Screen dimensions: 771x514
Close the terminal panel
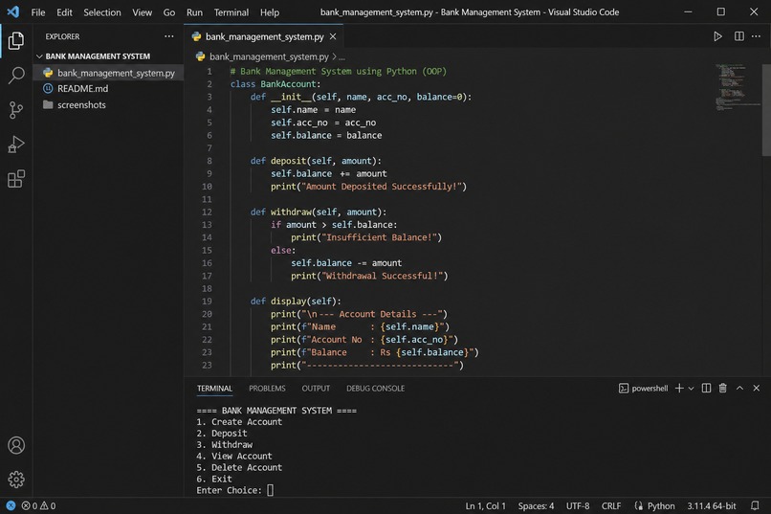point(757,388)
